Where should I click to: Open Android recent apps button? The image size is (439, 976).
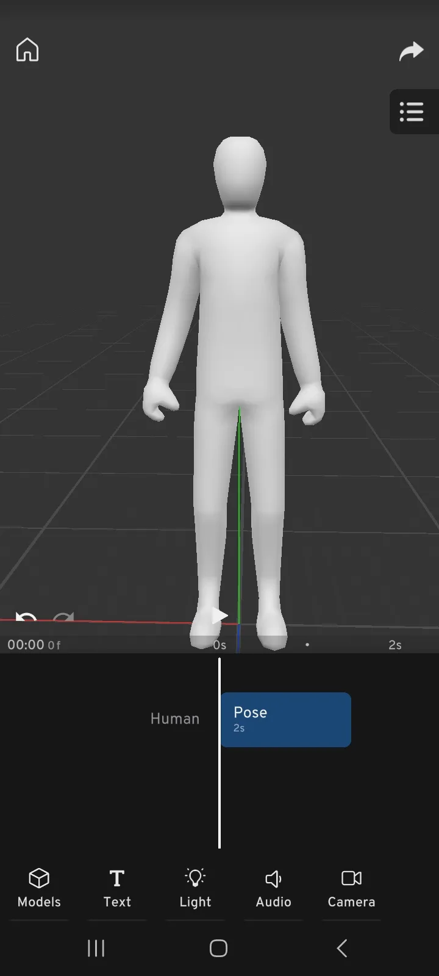(x=96, y=948)
